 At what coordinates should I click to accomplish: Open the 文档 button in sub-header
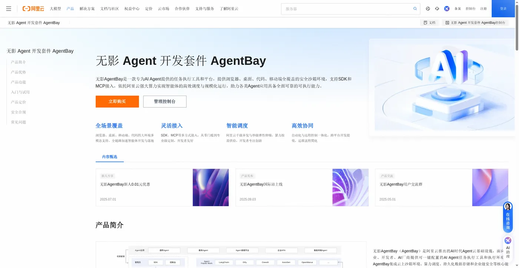(x=430, y=23)
